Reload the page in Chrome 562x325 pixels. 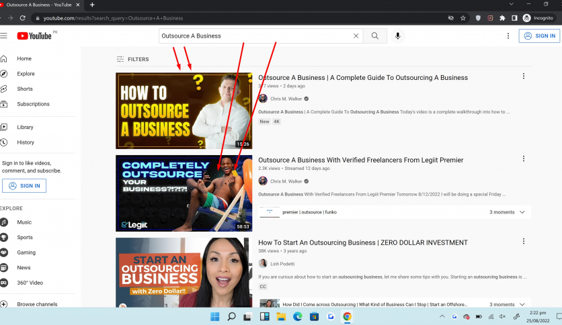[x=23, y=18]
